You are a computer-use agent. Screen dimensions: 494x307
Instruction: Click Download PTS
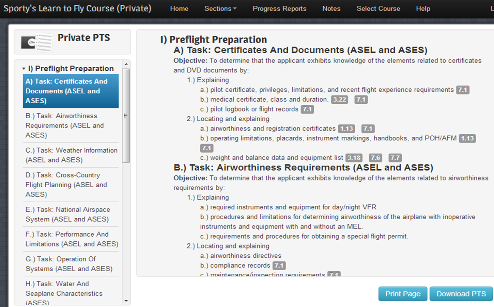(x=461, y=293)
